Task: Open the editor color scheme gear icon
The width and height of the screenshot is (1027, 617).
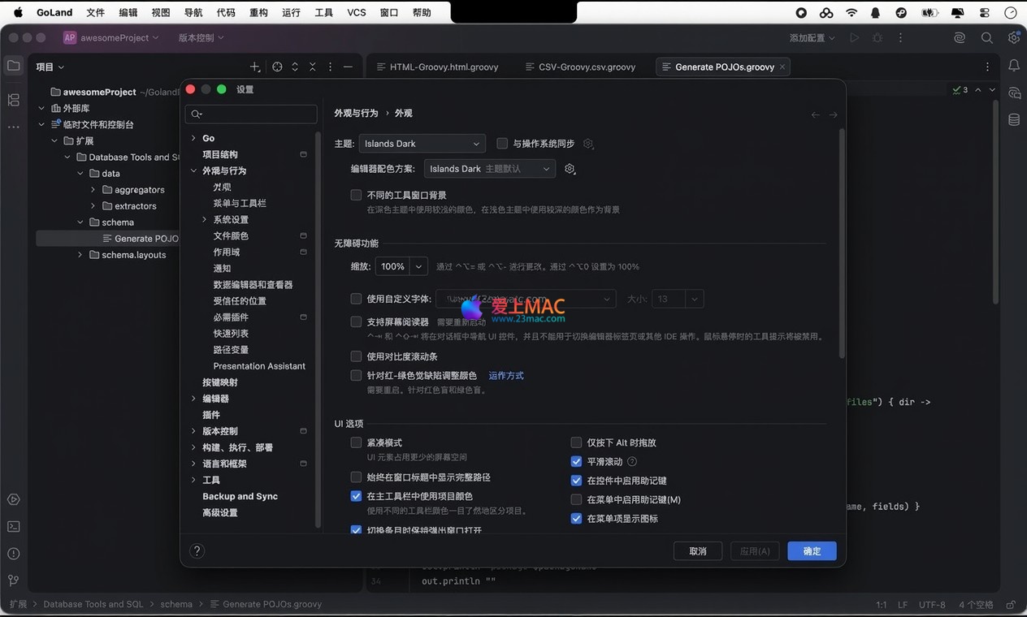Action: (570, 169)
